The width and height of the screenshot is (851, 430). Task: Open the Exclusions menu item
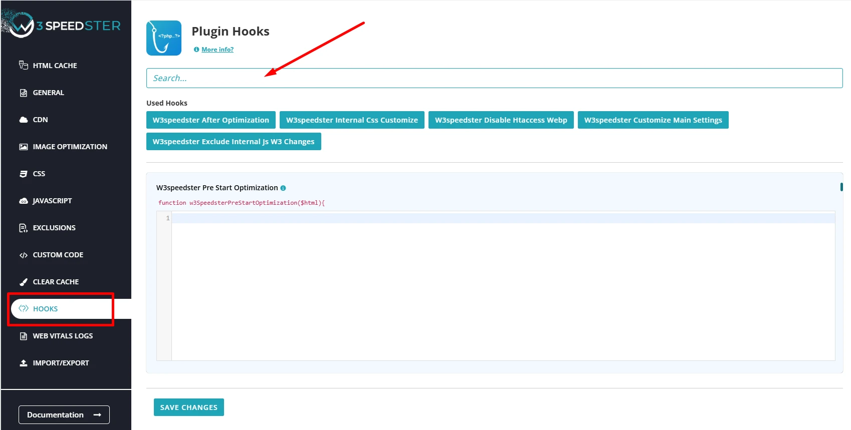54,228
